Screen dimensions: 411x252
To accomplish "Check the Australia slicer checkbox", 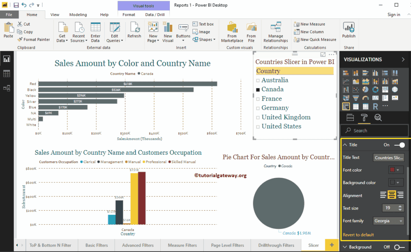I will coord(258,80).
